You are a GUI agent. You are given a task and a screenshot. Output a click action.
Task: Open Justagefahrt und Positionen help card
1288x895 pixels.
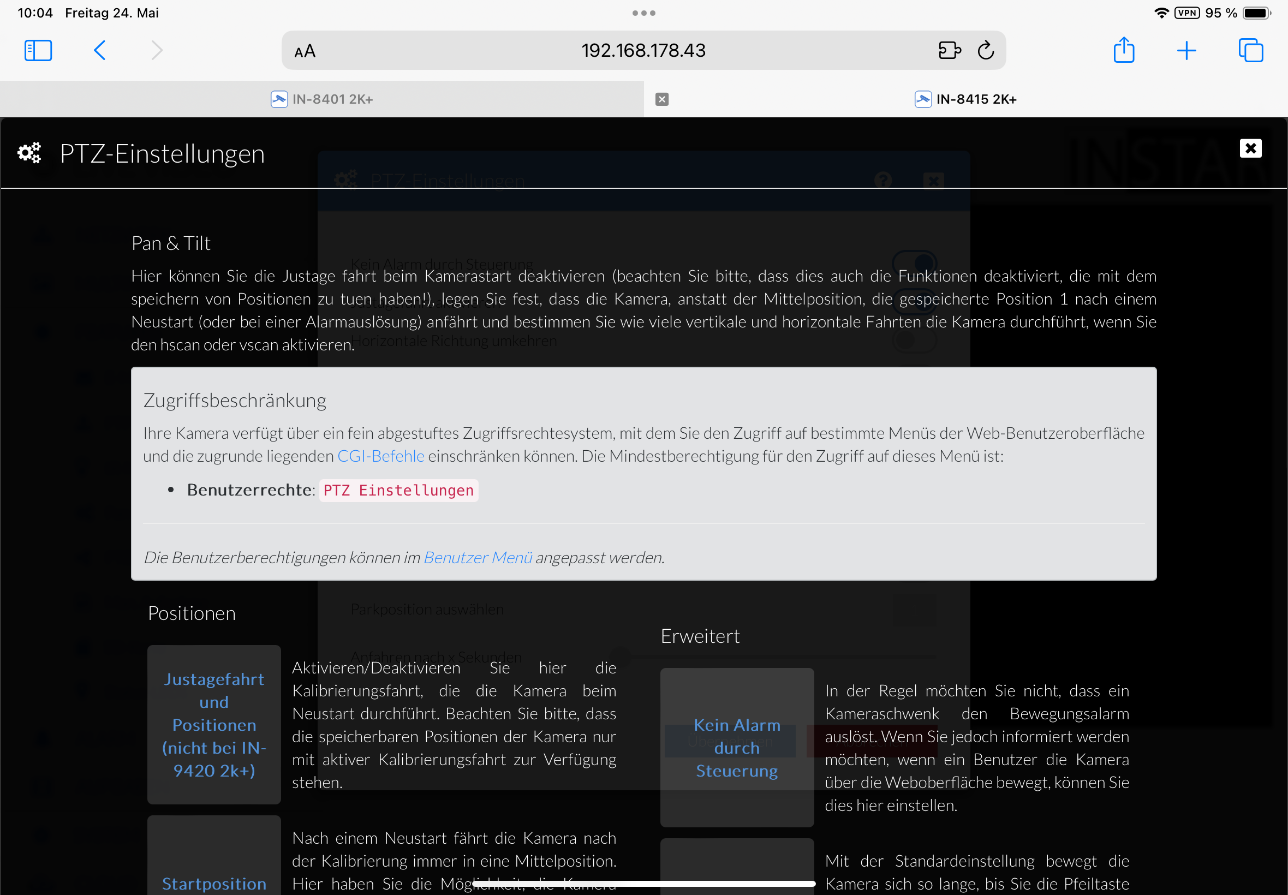213,725
